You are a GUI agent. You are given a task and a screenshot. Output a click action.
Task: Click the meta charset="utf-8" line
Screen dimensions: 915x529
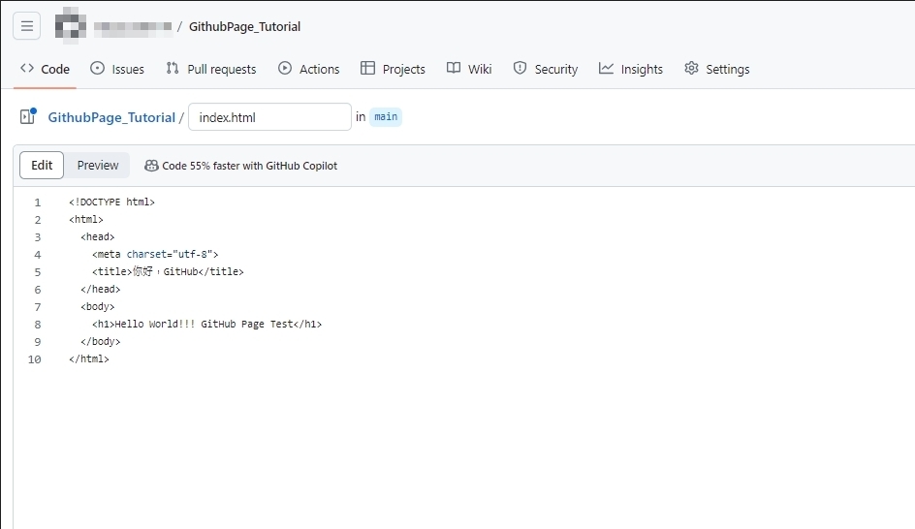pos(155,254)
